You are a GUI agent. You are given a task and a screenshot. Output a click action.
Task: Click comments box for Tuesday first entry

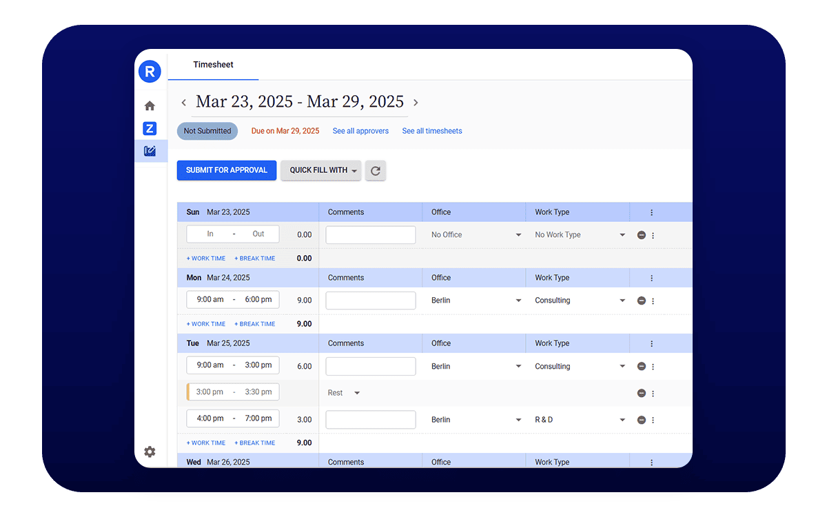[371, 367]
